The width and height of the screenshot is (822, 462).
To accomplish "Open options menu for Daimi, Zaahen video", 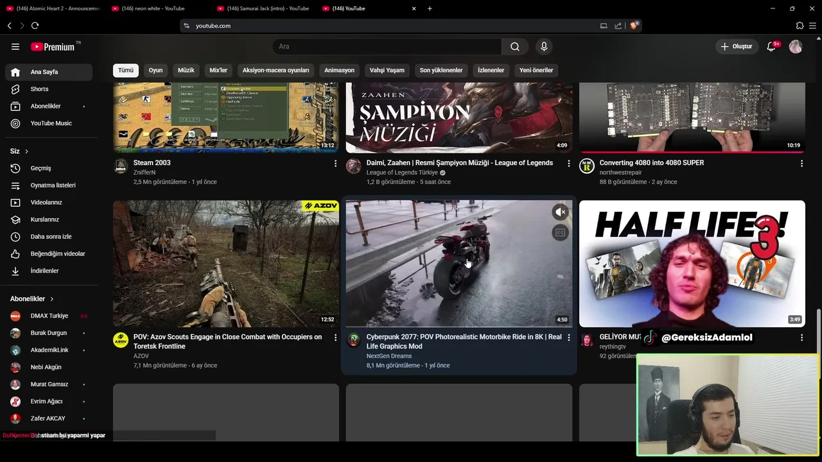I will pos(568,164).
